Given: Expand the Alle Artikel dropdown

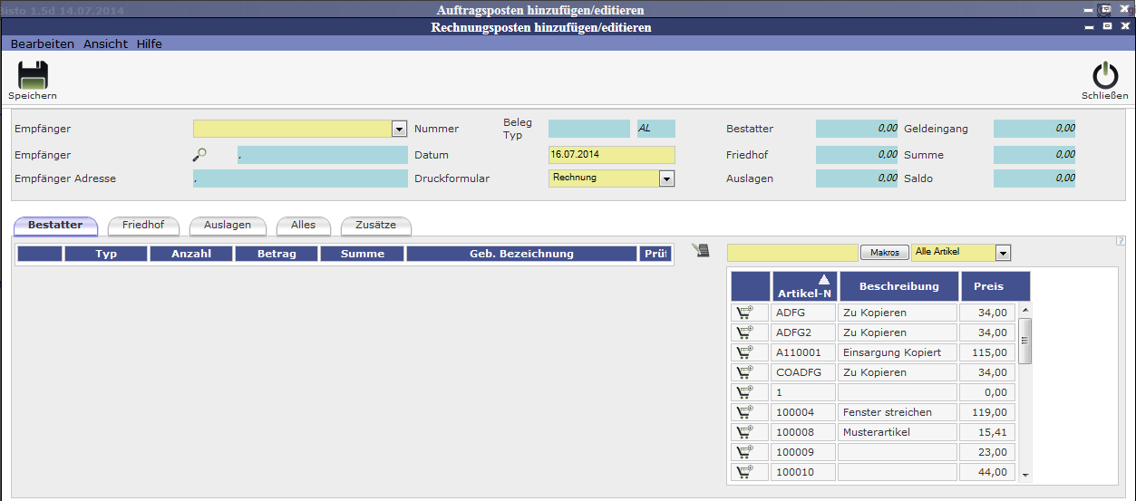Looking at the screenshot, I should click(1003, 253).
